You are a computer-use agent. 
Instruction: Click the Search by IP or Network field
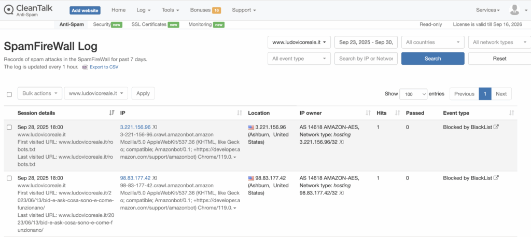(366, 59)
